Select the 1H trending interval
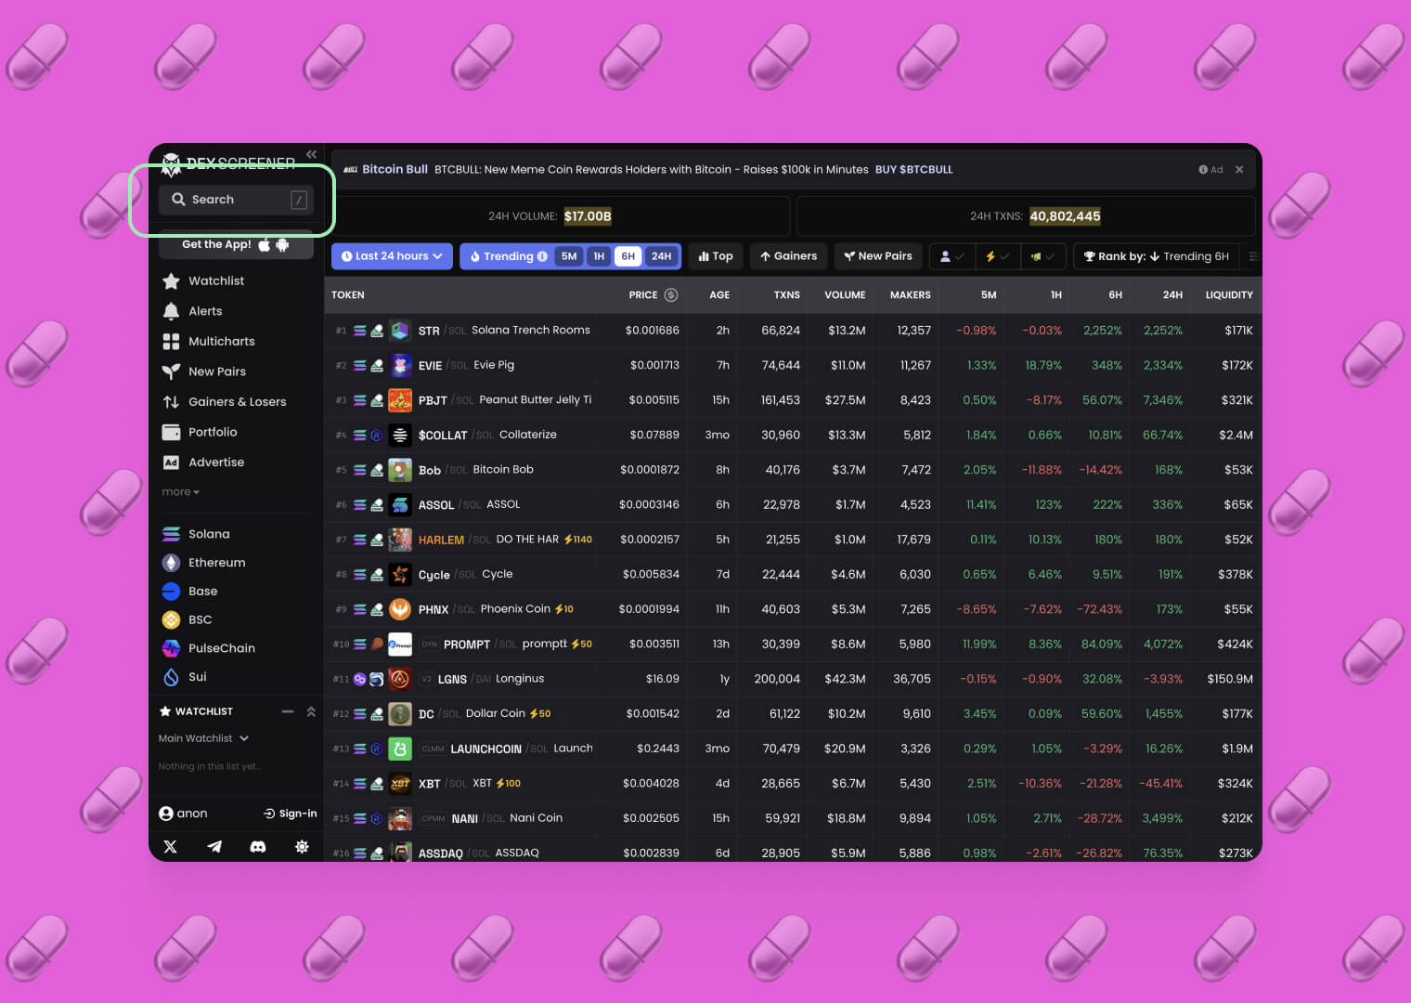The width and height of the screenshot is (1411, 1003). (x=599, y=256)
